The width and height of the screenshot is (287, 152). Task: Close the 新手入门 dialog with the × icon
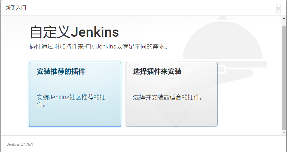pos(278,9)
